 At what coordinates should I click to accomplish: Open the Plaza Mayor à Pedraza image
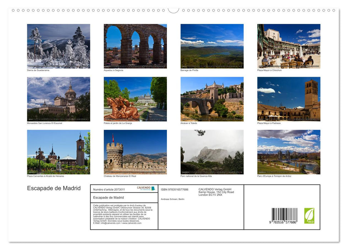(288, 99)
